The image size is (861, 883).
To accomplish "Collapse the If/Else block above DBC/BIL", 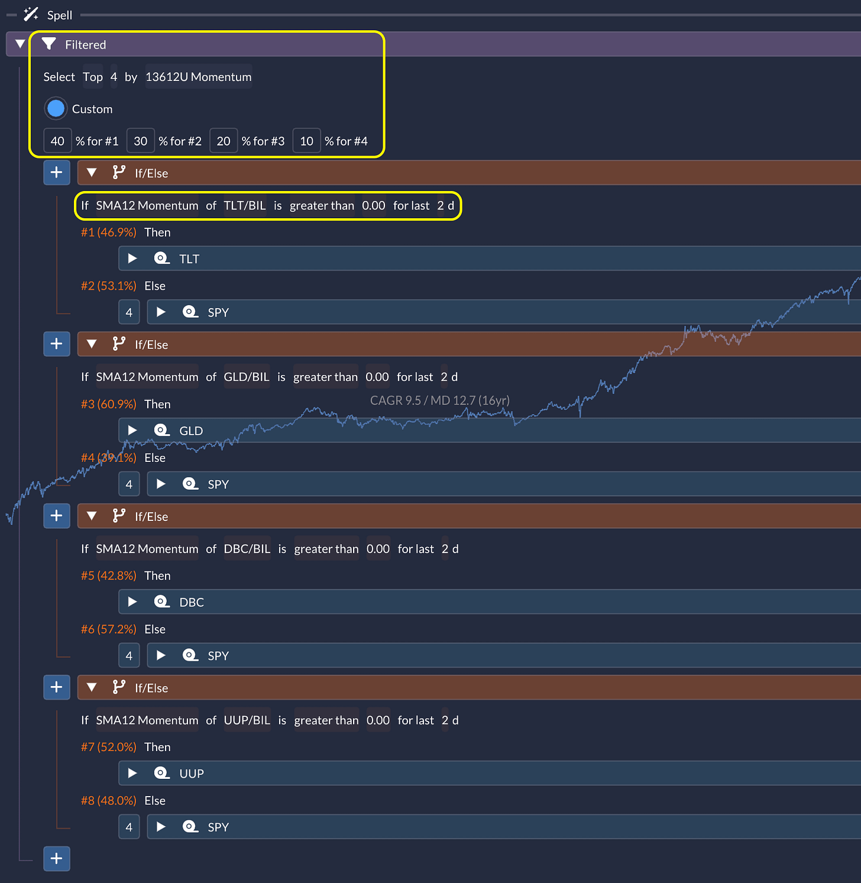I will click(x=92, y=516).
